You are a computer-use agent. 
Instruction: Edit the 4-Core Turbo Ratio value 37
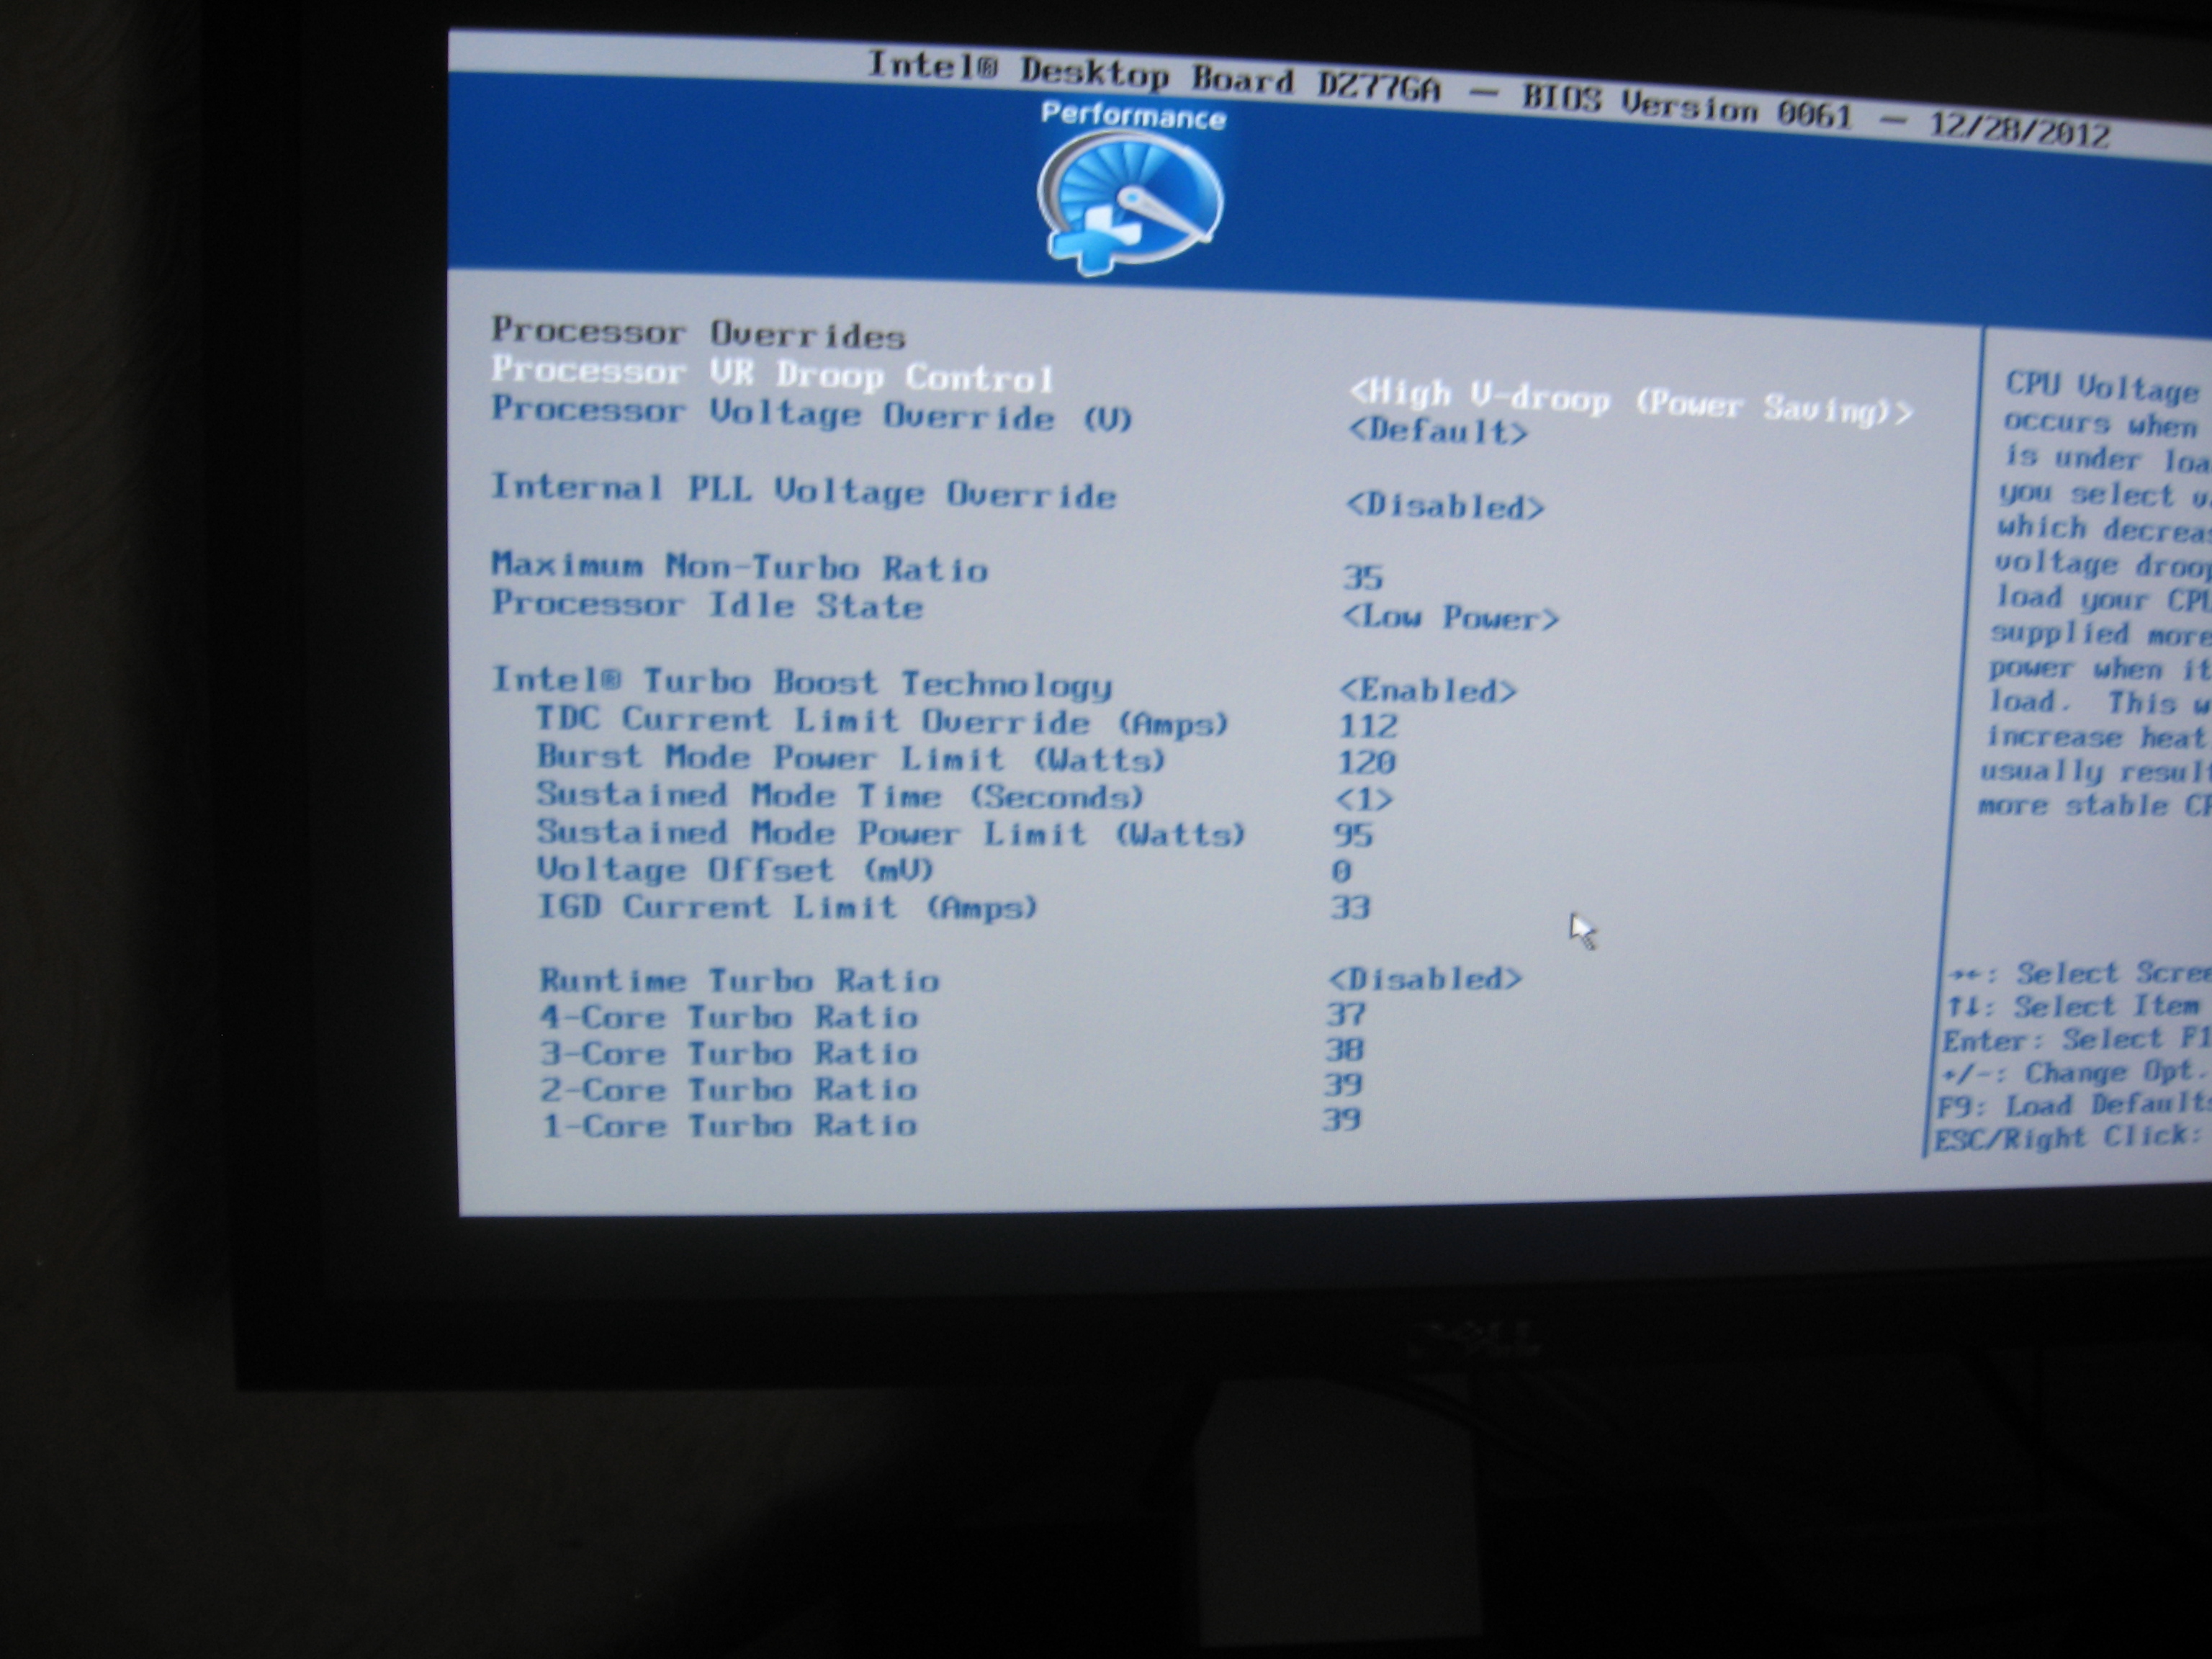coord(1345,1014)
